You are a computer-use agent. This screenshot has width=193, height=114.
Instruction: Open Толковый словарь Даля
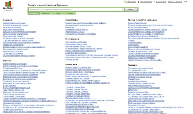click(75, 87)
